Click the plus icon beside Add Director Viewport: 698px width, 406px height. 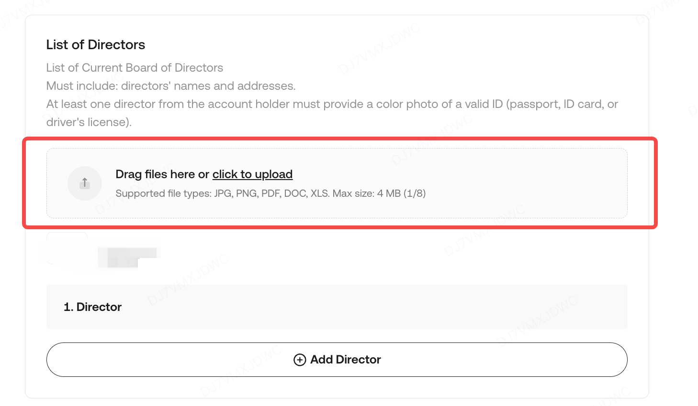(x=300, y=360)
